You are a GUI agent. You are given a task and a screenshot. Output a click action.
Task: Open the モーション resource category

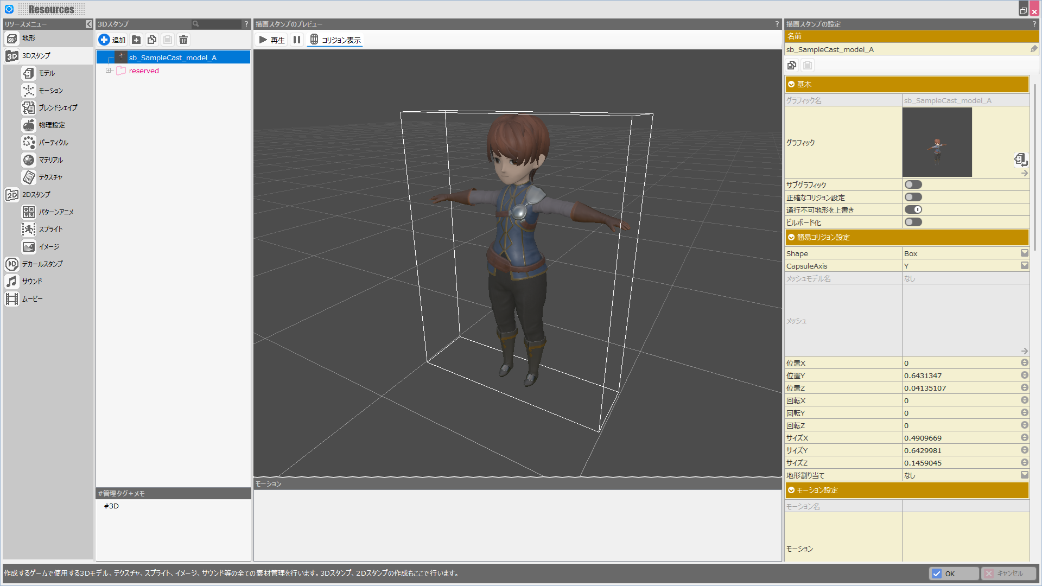click(x=50, y=91)
